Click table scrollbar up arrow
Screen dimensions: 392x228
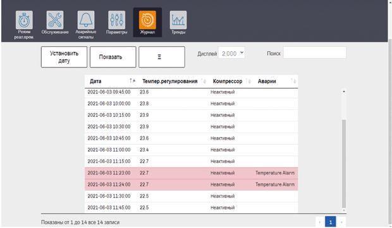[344, 92]
